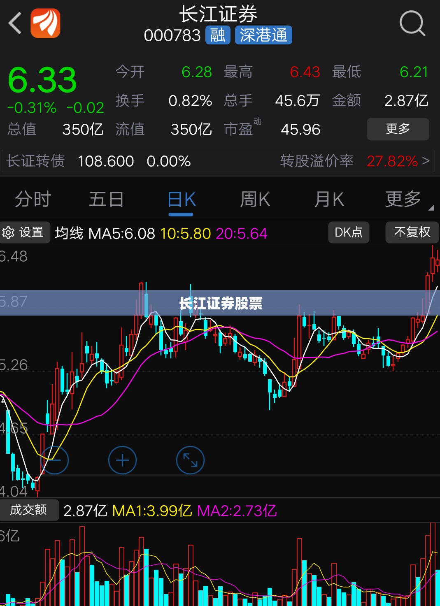The width and height of the screenshot is (440, 606).
Task: Tap the 最低 value 6.21
Action: pos(414,72)
